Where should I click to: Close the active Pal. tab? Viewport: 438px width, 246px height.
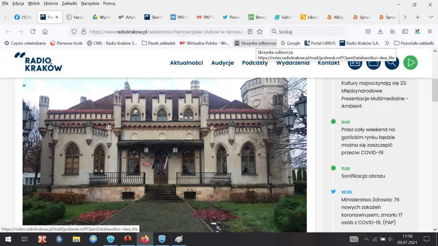[57, 17]
